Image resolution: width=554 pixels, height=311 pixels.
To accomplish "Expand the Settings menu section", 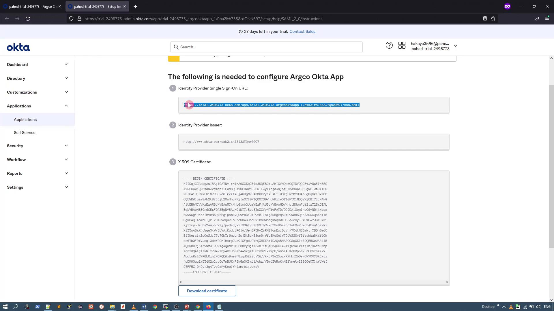I will click(x=37, y=187).
